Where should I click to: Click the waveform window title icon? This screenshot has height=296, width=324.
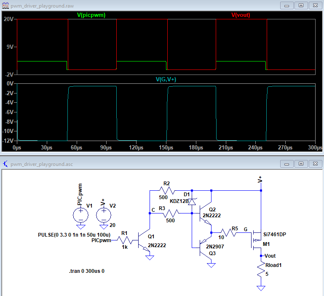click(5, 5)
